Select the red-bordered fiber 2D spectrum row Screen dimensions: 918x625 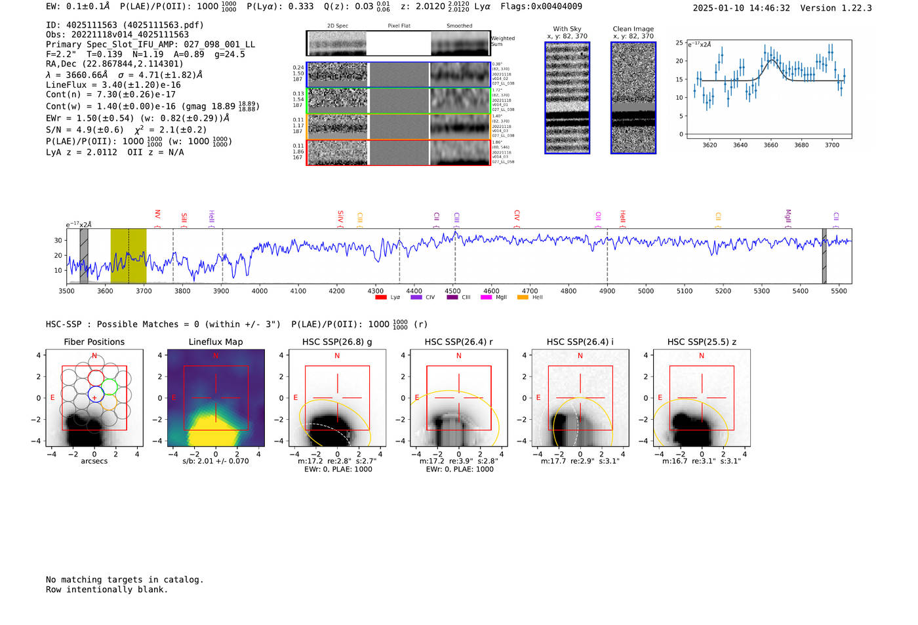pos(398,152)
